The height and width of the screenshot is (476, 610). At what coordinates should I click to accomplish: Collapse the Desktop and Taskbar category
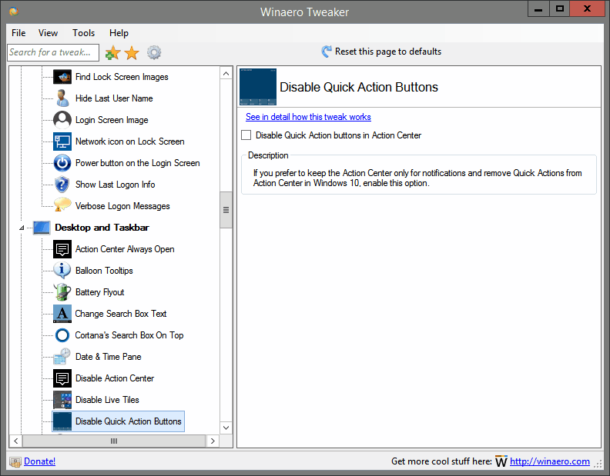pos(22,228)
